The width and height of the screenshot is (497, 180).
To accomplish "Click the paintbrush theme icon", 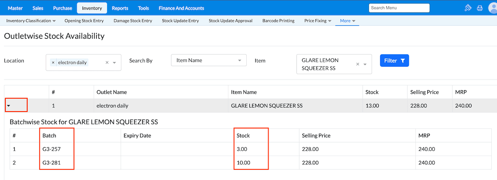I will pos(468,8).
